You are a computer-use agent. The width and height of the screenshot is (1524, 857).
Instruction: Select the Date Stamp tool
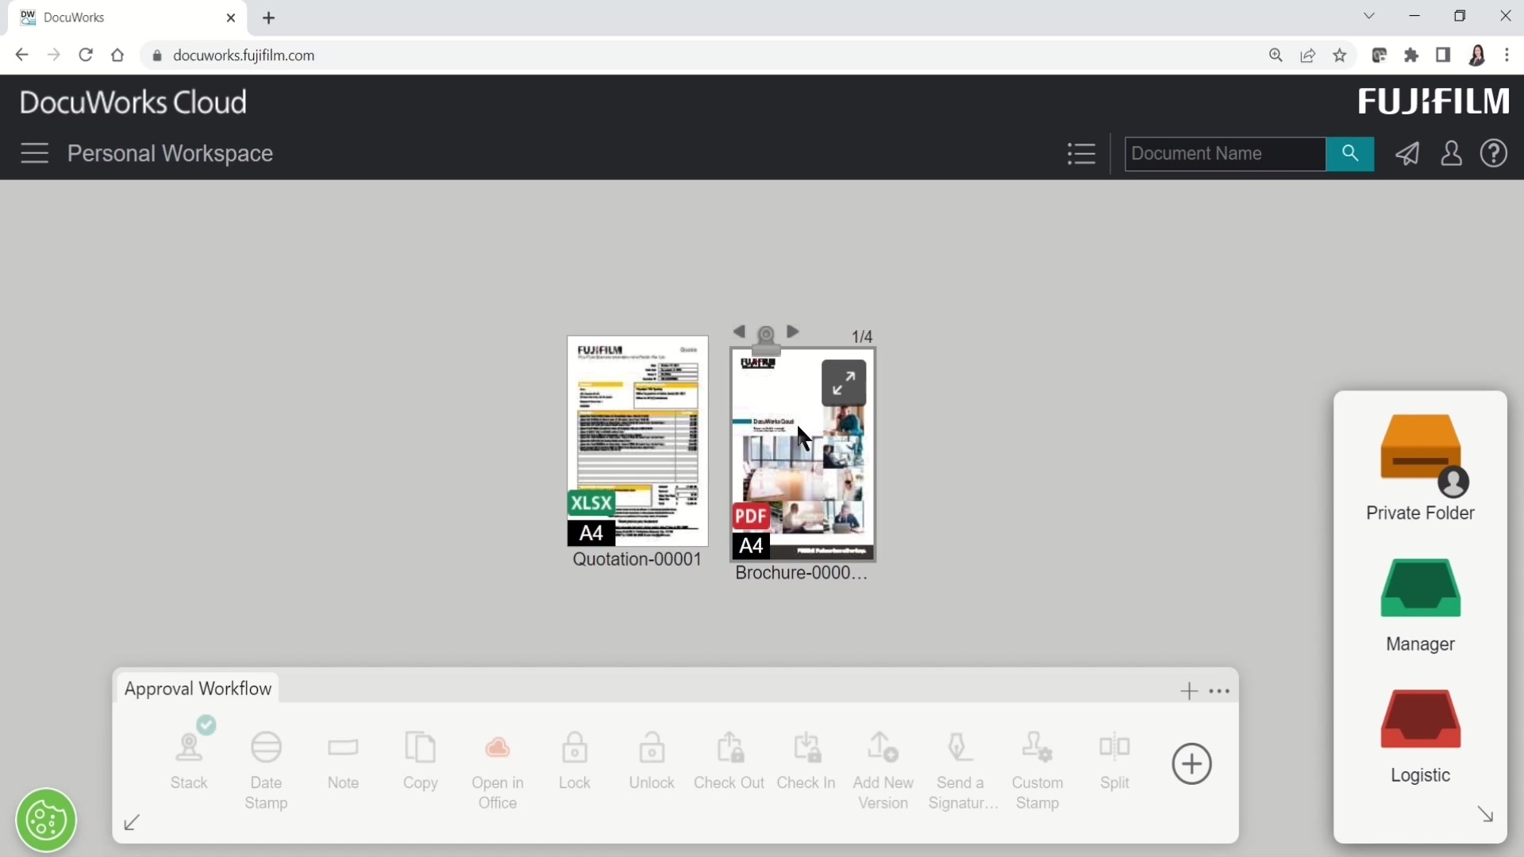266,770
